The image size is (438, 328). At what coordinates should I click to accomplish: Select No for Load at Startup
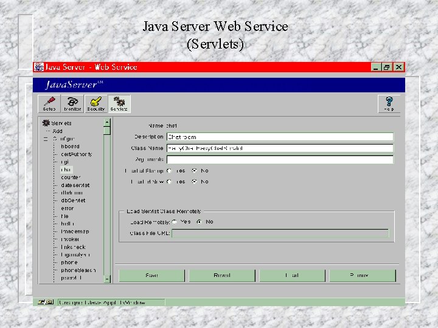(194, 171)
